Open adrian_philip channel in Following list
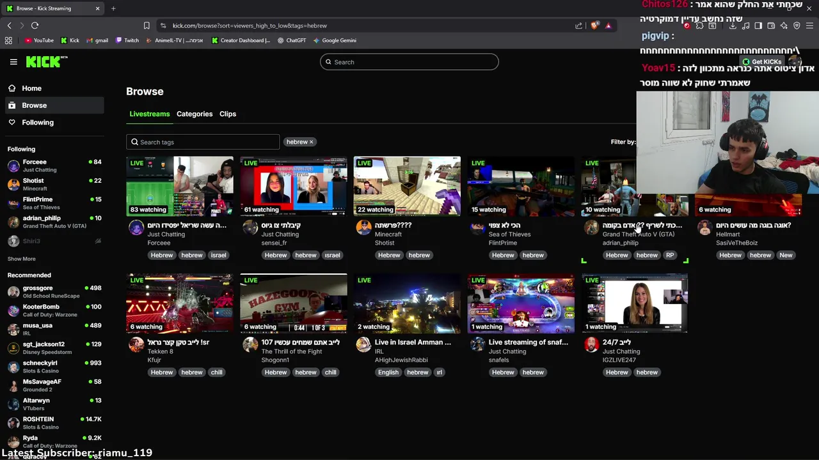 (54, 222)
